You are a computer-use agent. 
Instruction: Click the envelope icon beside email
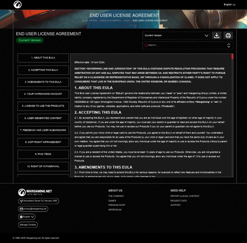(x=21, y=209)
